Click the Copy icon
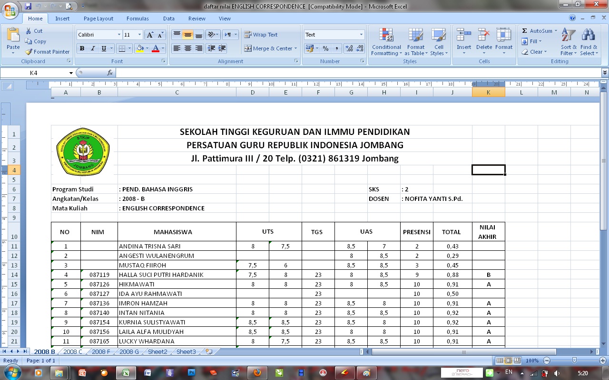Image resolution: width=609 pixels, height=380 pixels. coord(28,41)
